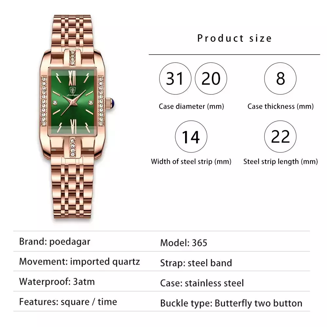Click the circle showing number 31
This screenshot has height=327, width=327.
point(175,79)
